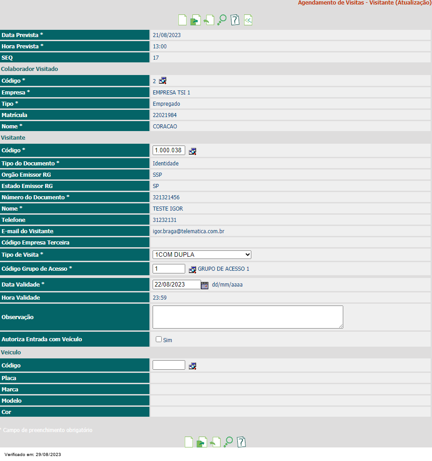
Task: Open help via question-mark icon in bottom toolbar
Action: pos(241,442)
